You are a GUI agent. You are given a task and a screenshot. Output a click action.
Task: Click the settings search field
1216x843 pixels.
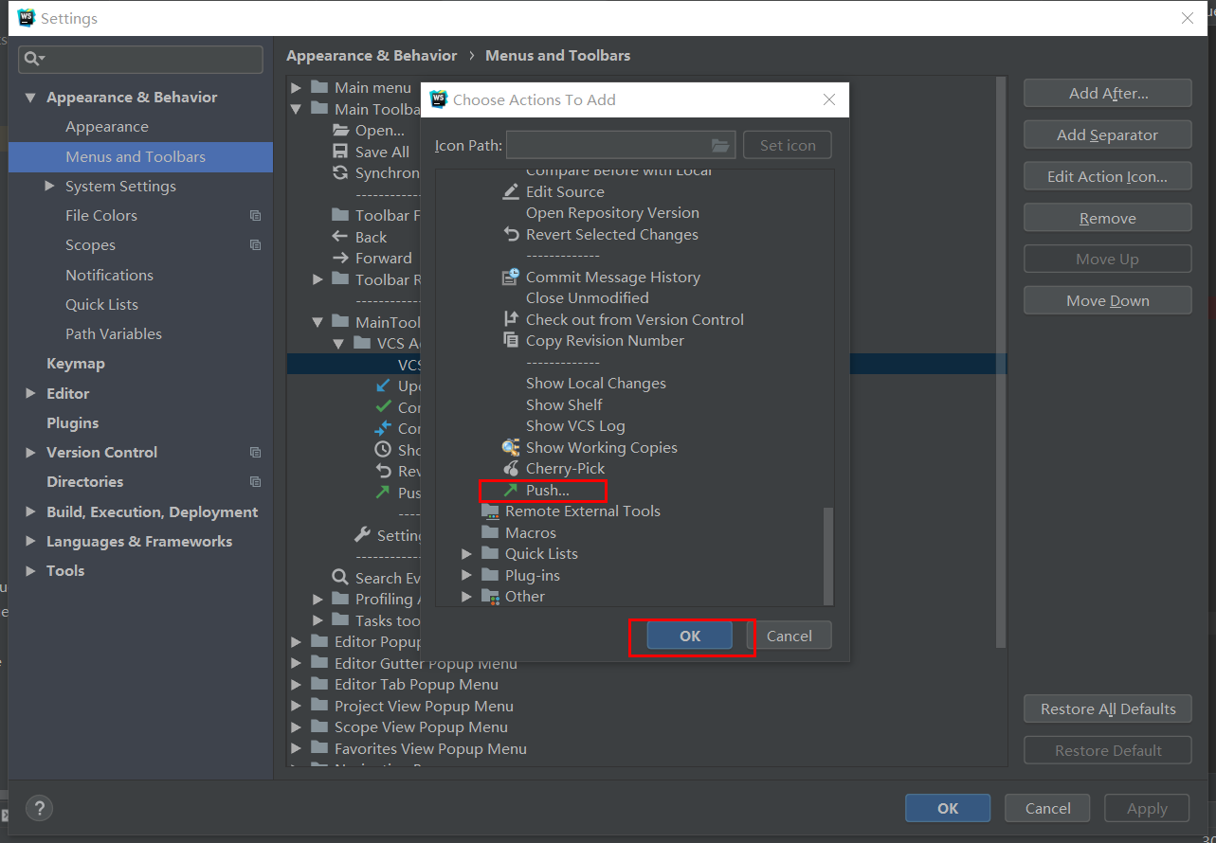tap(140, 59)
